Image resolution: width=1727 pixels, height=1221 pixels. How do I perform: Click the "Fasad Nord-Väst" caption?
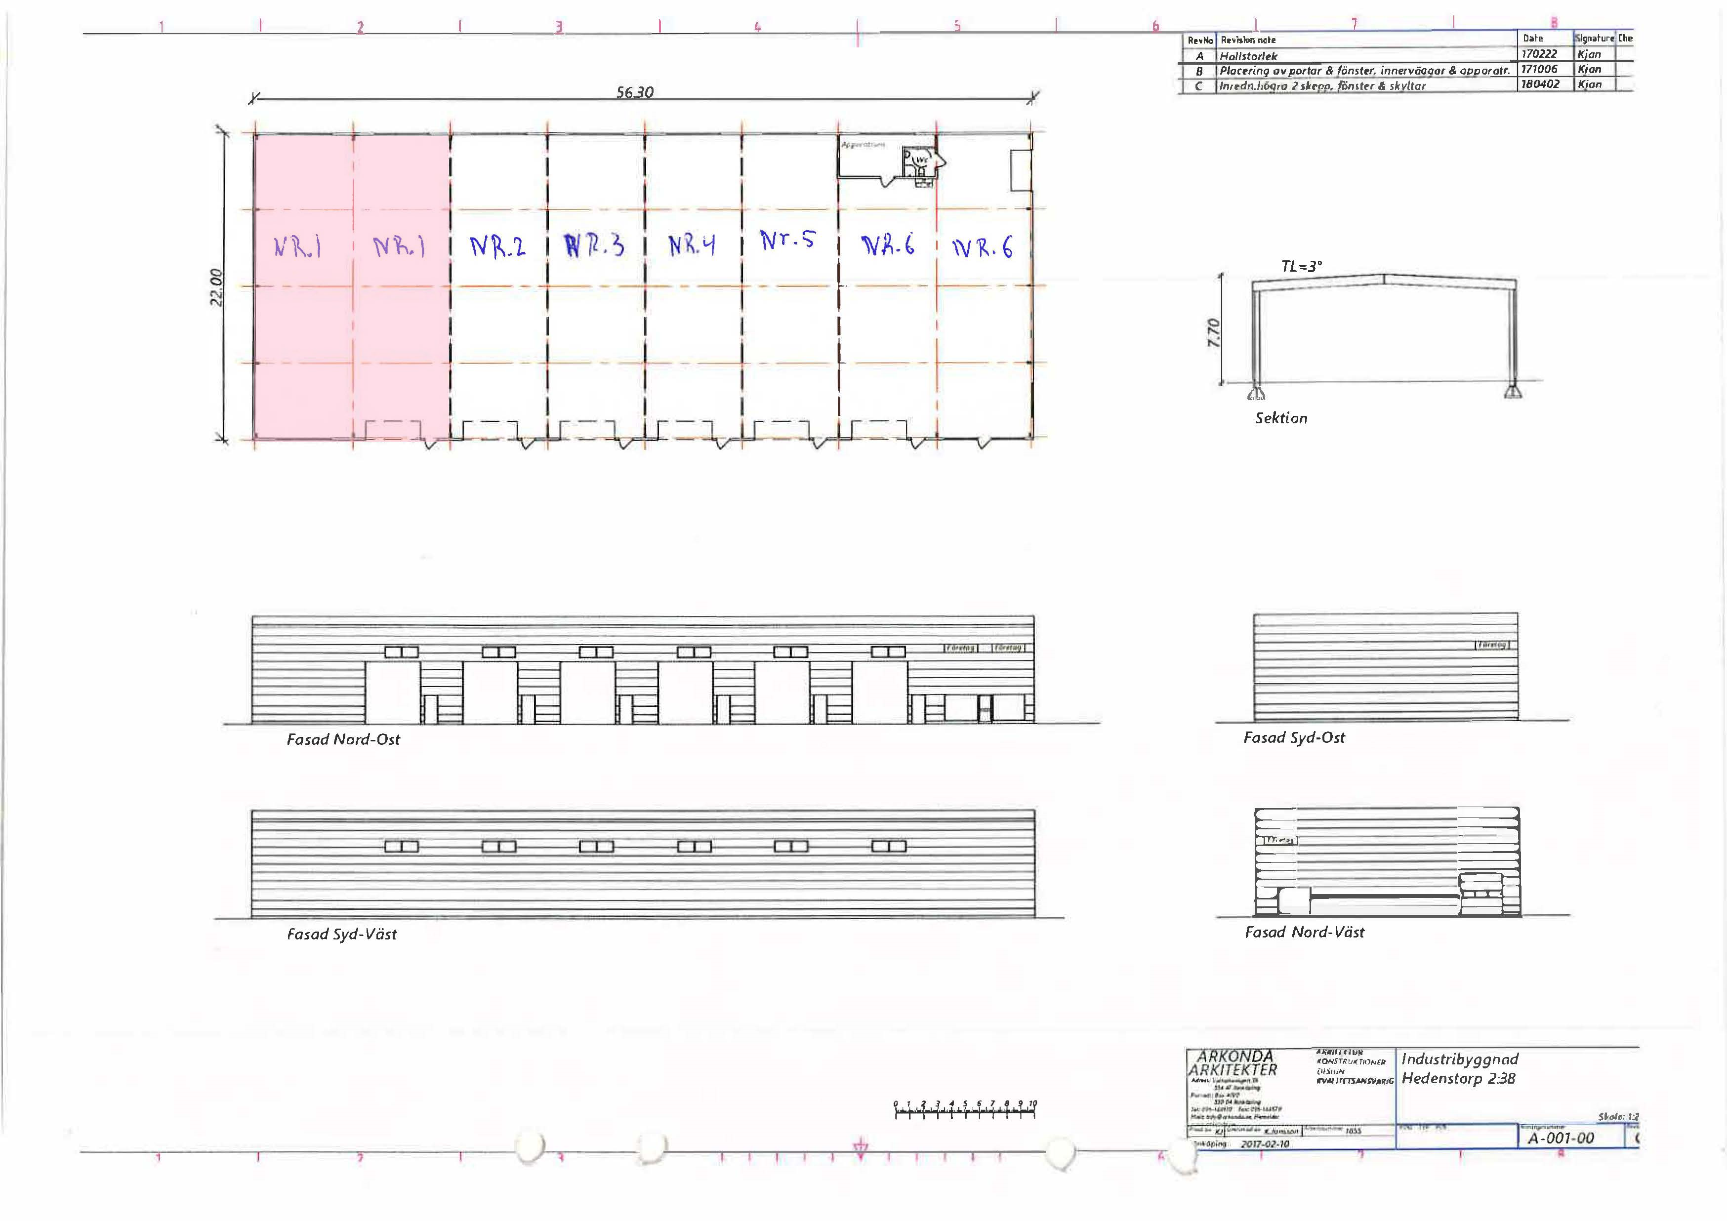1304,932
